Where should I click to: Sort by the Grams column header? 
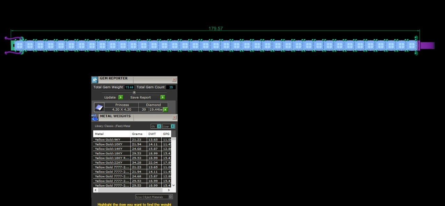[137, 134]
